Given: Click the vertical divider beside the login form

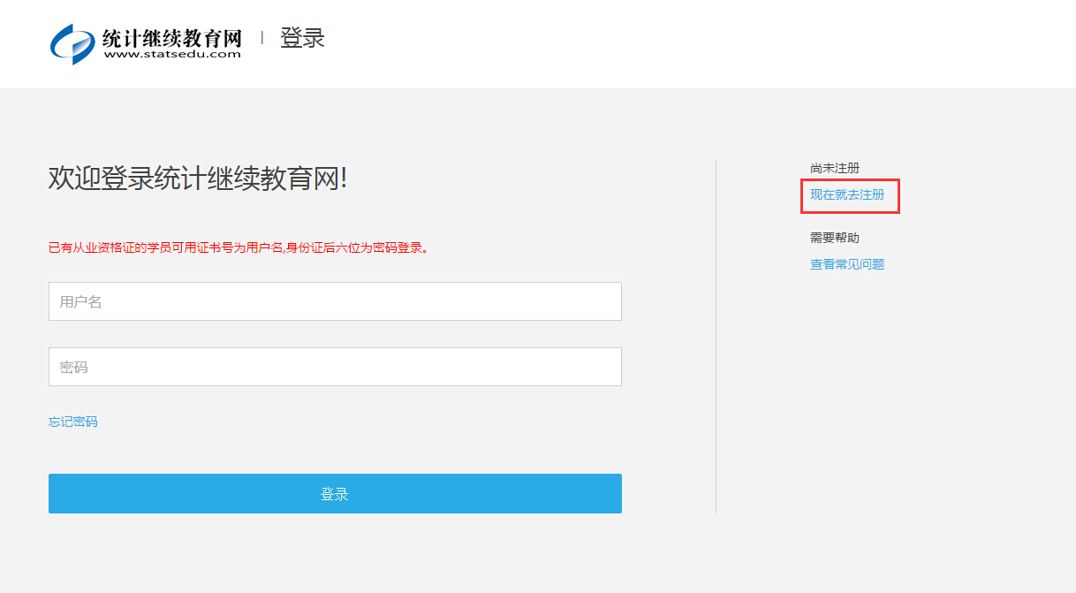Looking at the screenshot, I should [716, 336].
